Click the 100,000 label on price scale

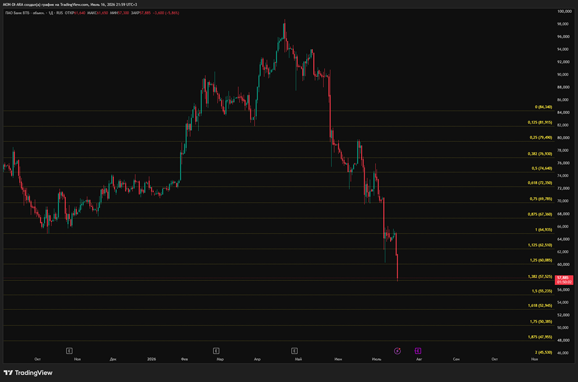tap(564, 12)
